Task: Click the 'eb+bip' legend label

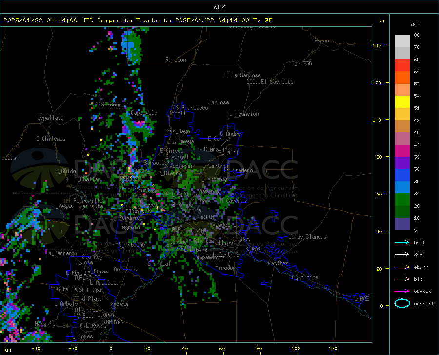Action: (422, 292)
